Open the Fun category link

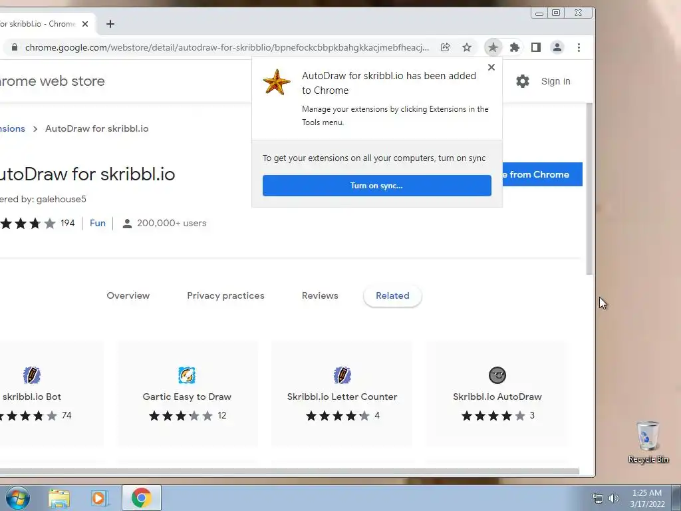(98, 223)
